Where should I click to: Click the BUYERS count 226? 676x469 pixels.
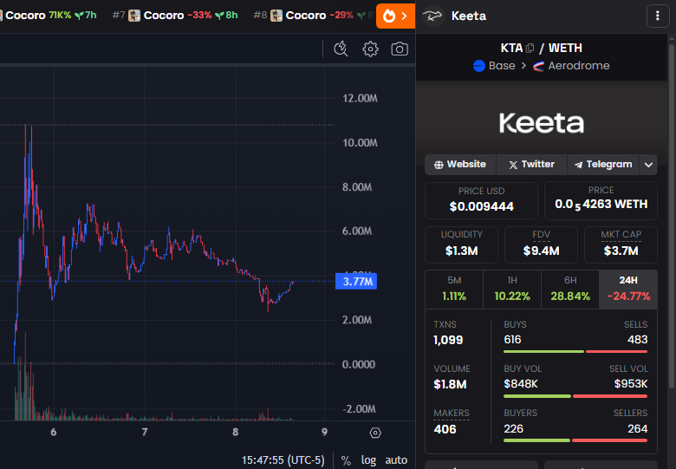click(513, 429)
